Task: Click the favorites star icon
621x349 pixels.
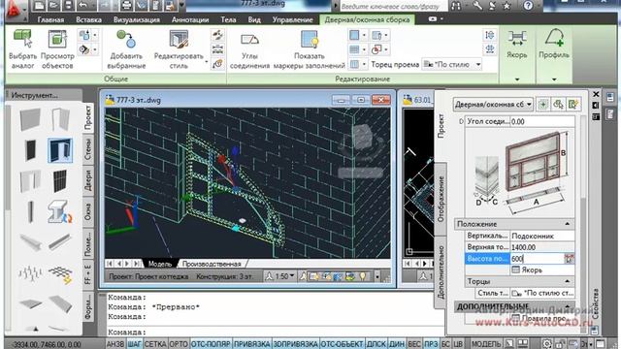Action: [507, 6]
